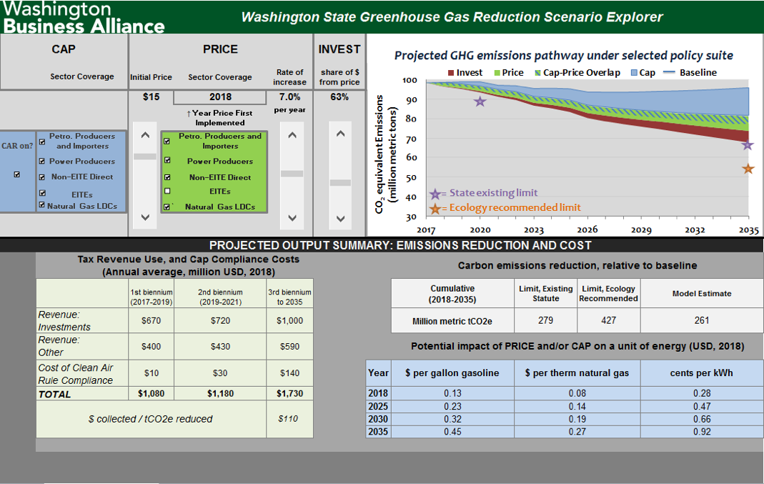Select the 2018 year price implemented field
The width and height of the screenshot is (764, 484).
(x=220, y=97)
